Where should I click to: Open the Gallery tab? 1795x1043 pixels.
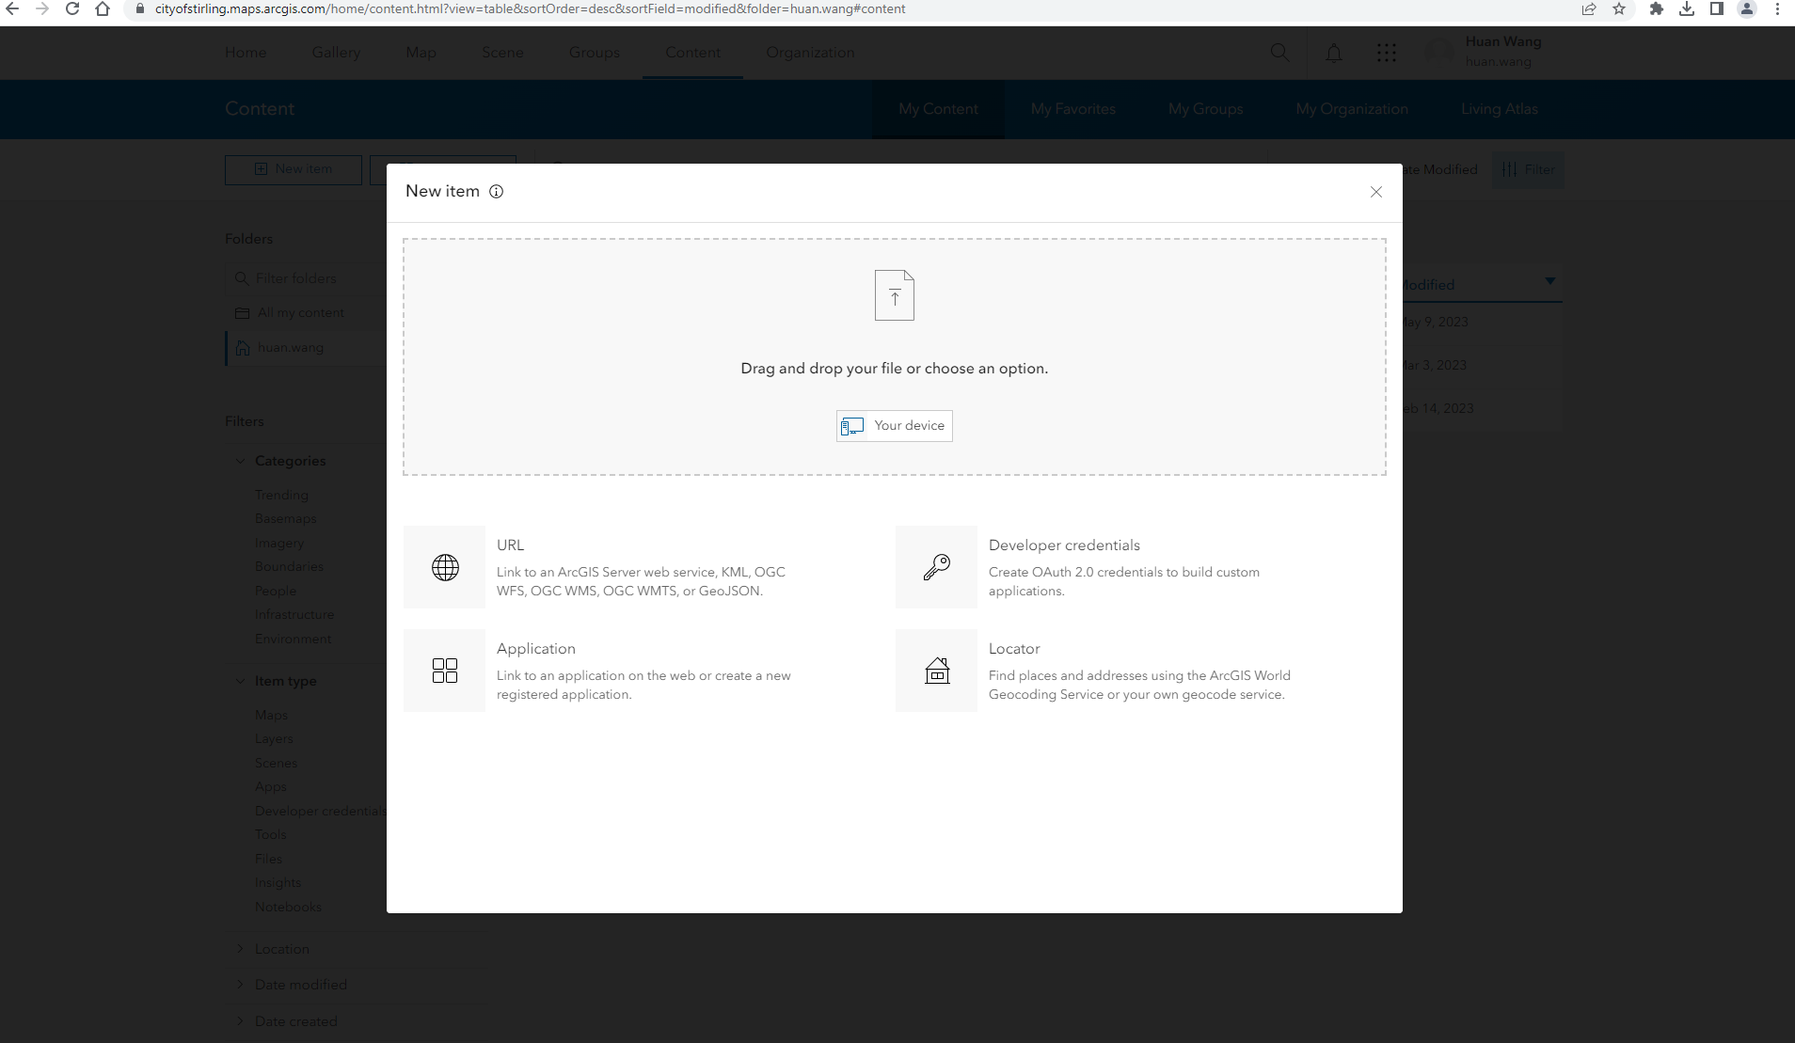pyautogui.click(x=336, y=53)
